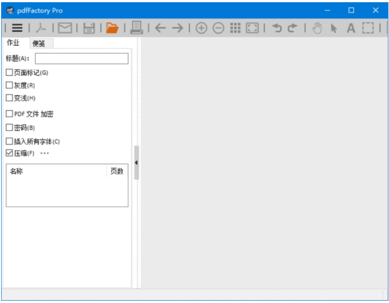The image size is (389, 303).
Task: Select the arrow pointer tool
Action: [334, 28]
